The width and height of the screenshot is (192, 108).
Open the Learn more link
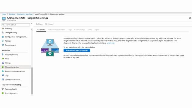(111, 43)
